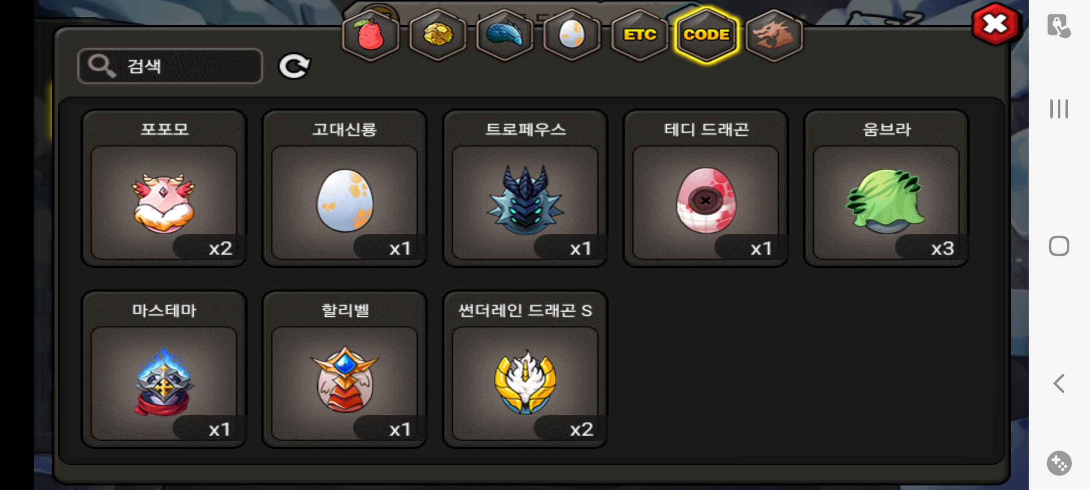Image resolution: width=1090 pixels, height=490 pixels.
Task: Select the 포포모 pink dragon egg item
Action: [x=164, y=188]
